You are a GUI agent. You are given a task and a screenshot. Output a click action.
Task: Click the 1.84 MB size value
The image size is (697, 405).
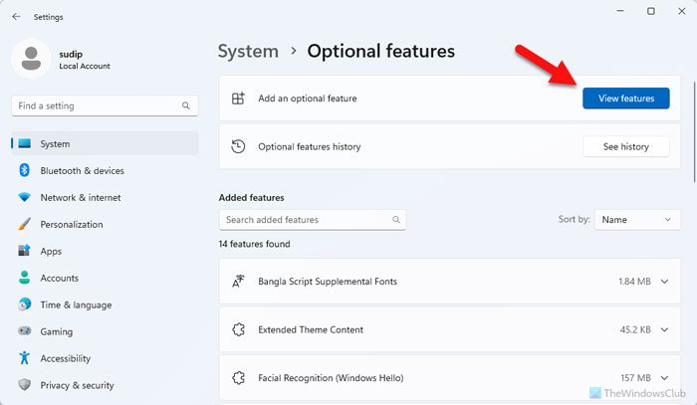click(634, 281)
